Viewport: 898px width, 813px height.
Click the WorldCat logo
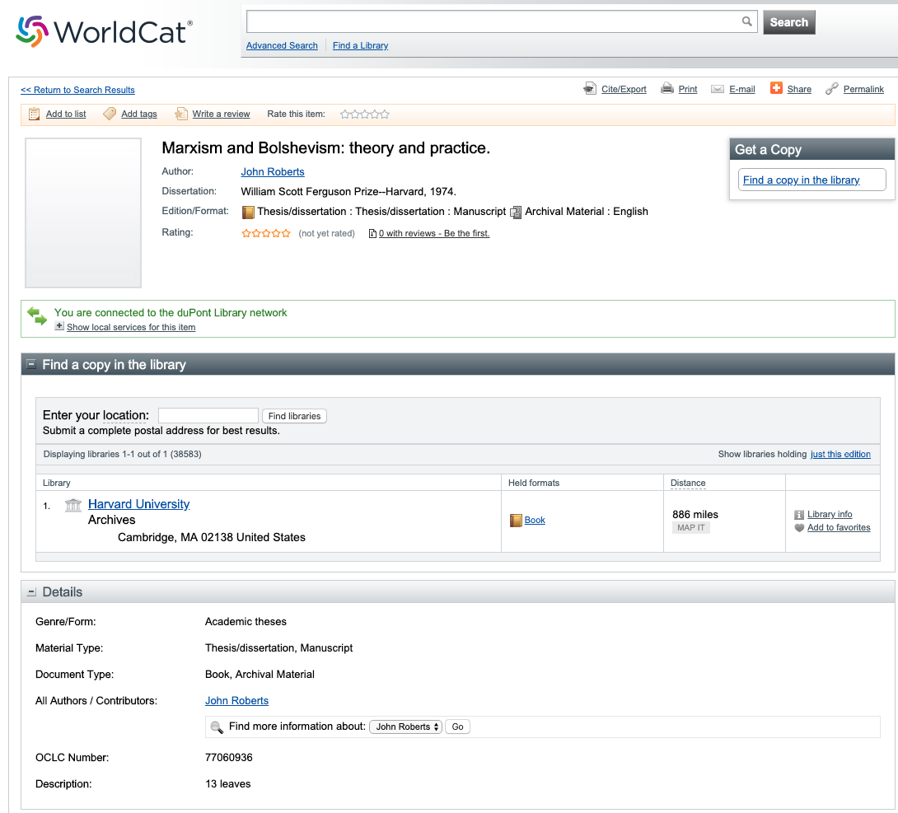click(104, 31)
